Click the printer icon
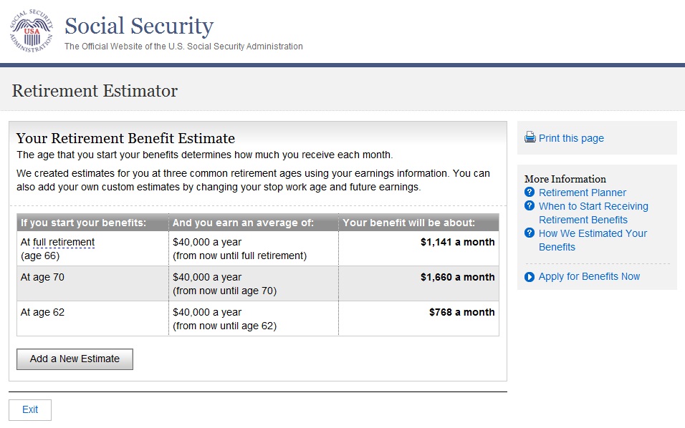685x428 pixels. (530, 137)
